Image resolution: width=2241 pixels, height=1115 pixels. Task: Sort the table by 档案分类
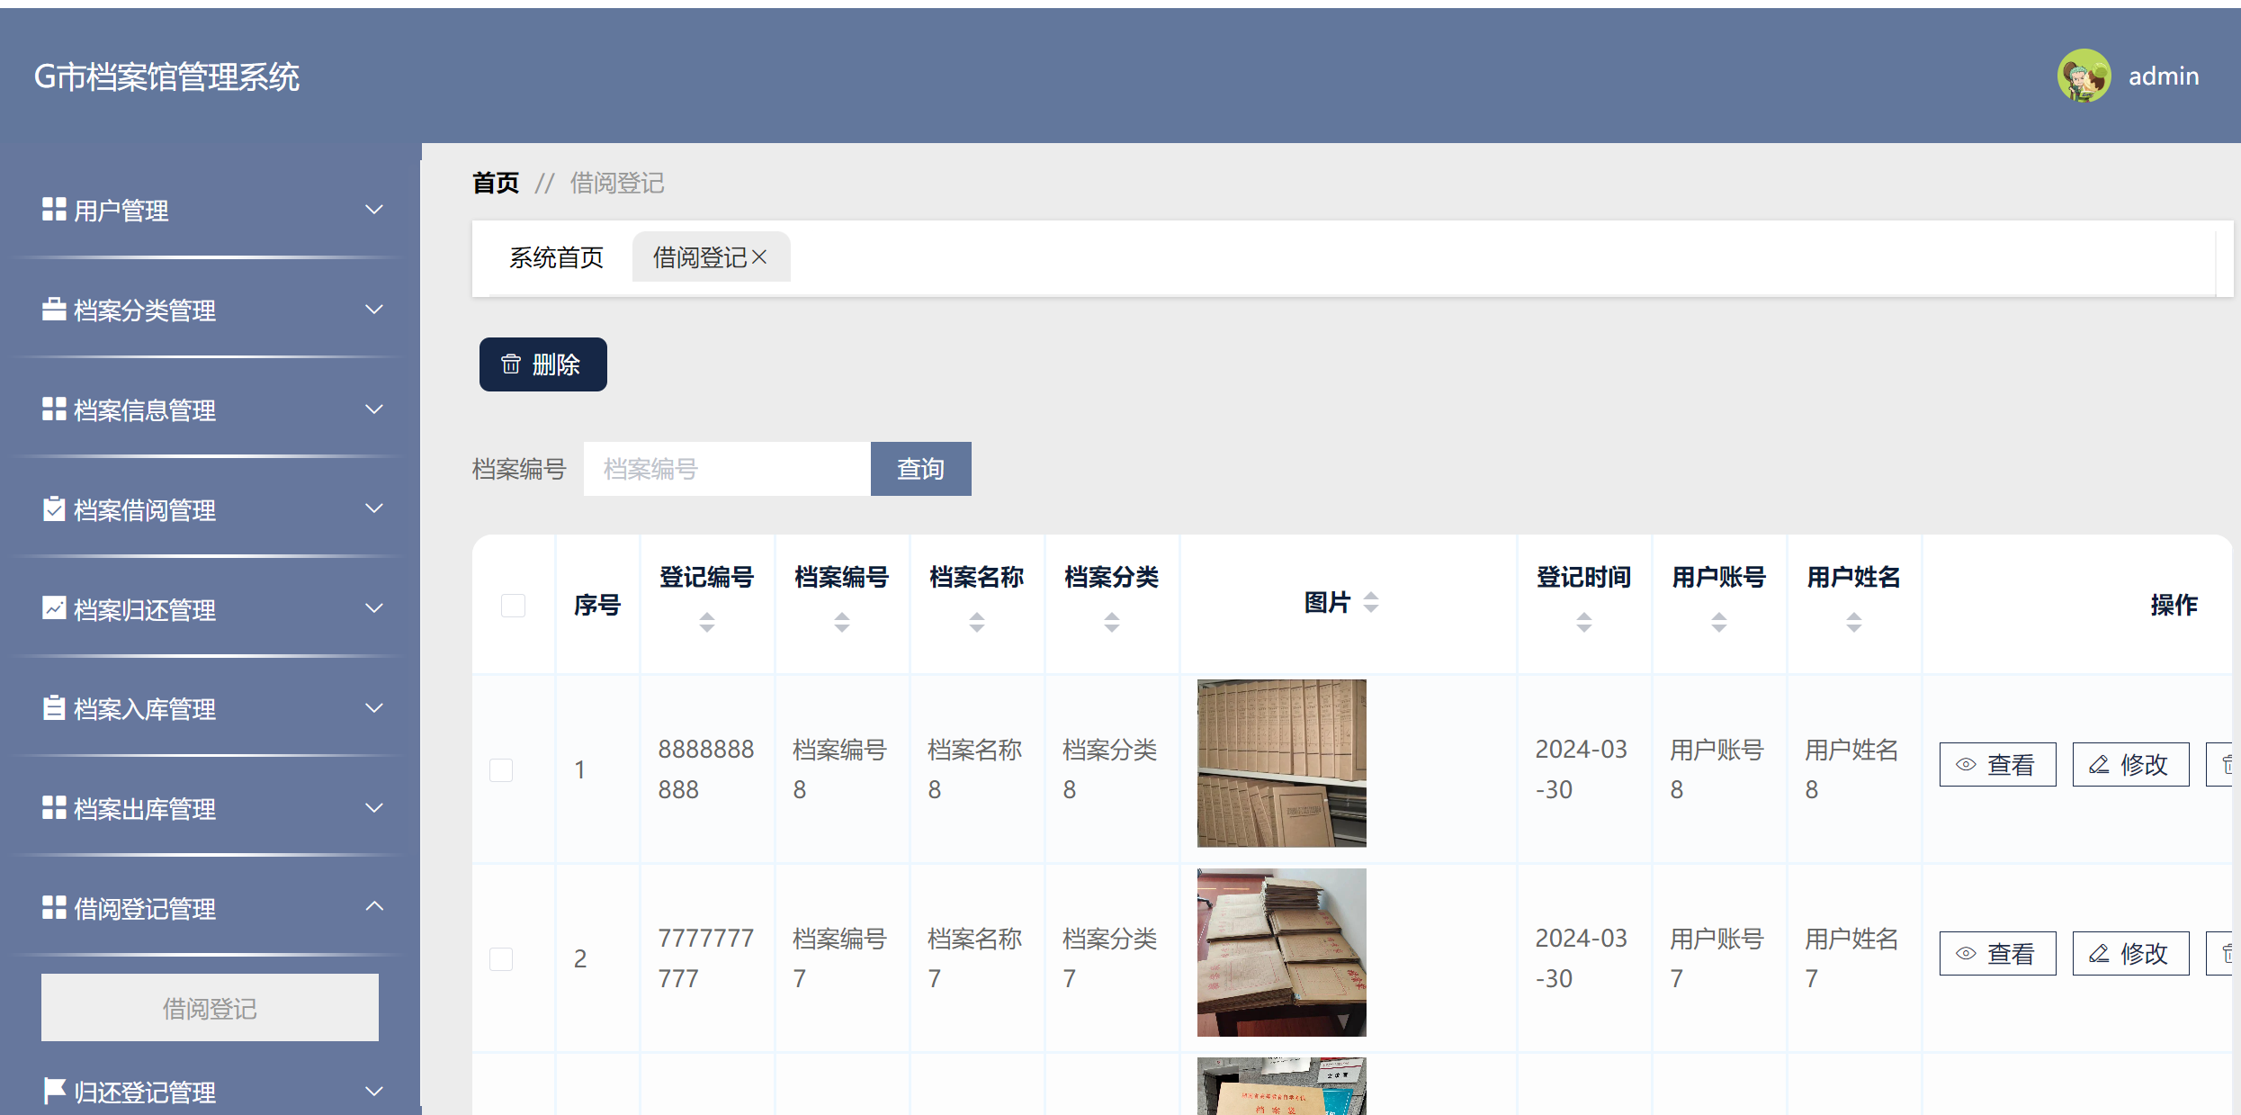coord(1112,622)
